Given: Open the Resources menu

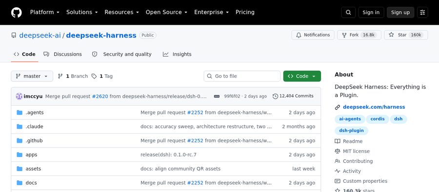Looking at the screenshot, I should click(x=122, y=12).
